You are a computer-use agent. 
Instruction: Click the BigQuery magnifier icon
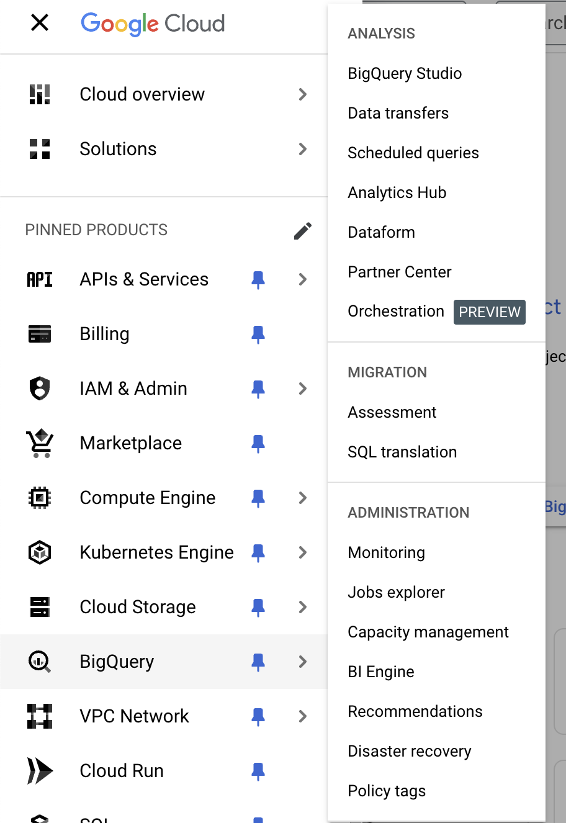40,662
